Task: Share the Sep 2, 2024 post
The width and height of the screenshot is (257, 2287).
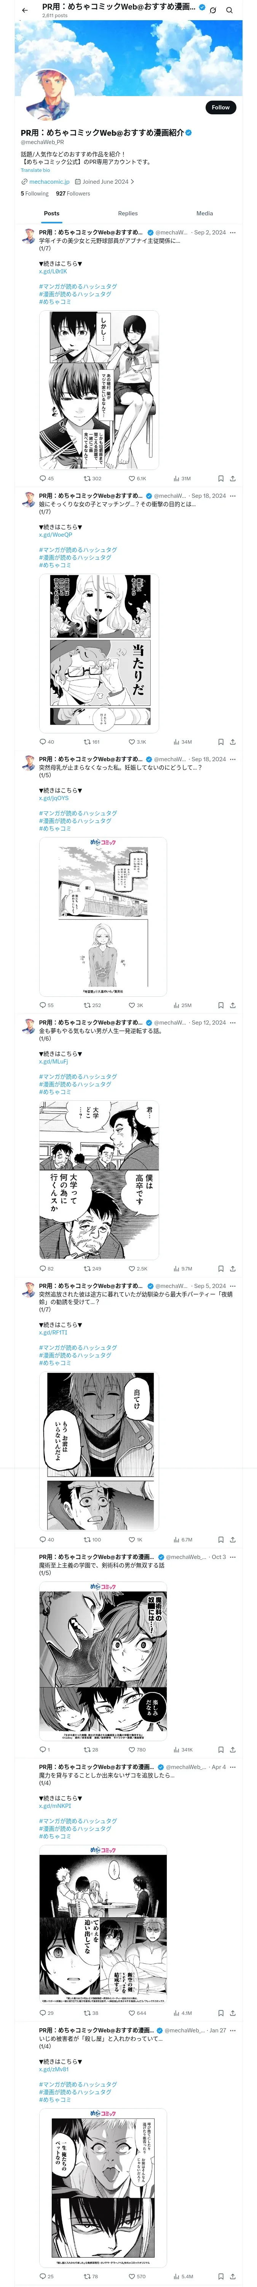Action: click(x=233, y=478)
